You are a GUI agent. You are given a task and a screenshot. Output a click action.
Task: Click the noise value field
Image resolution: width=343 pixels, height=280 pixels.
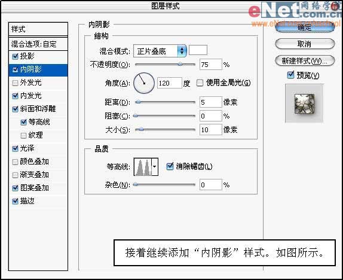click(211, 185)
